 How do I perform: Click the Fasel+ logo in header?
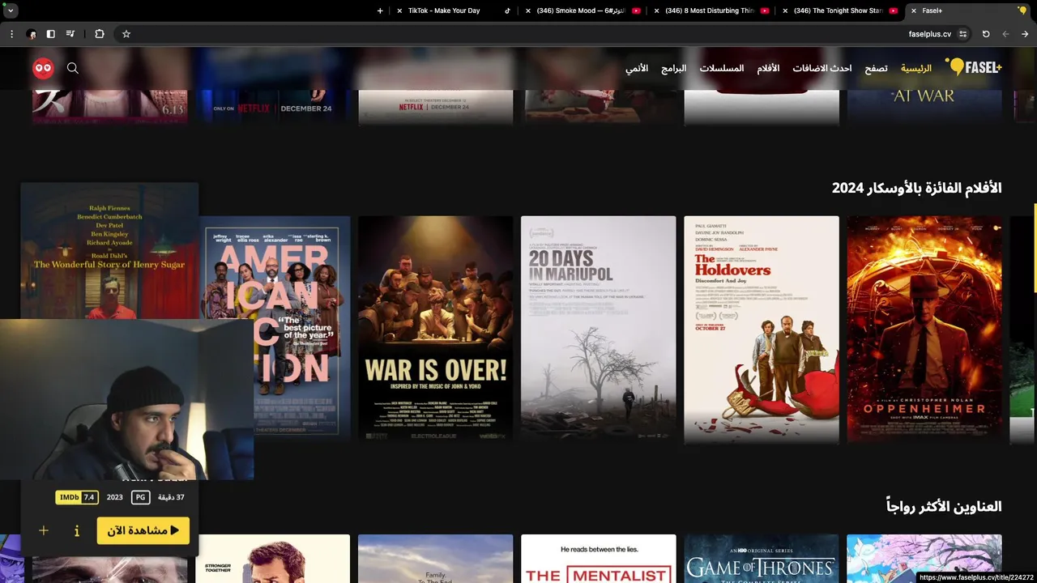pyautogui.click(x=974, y=67)
